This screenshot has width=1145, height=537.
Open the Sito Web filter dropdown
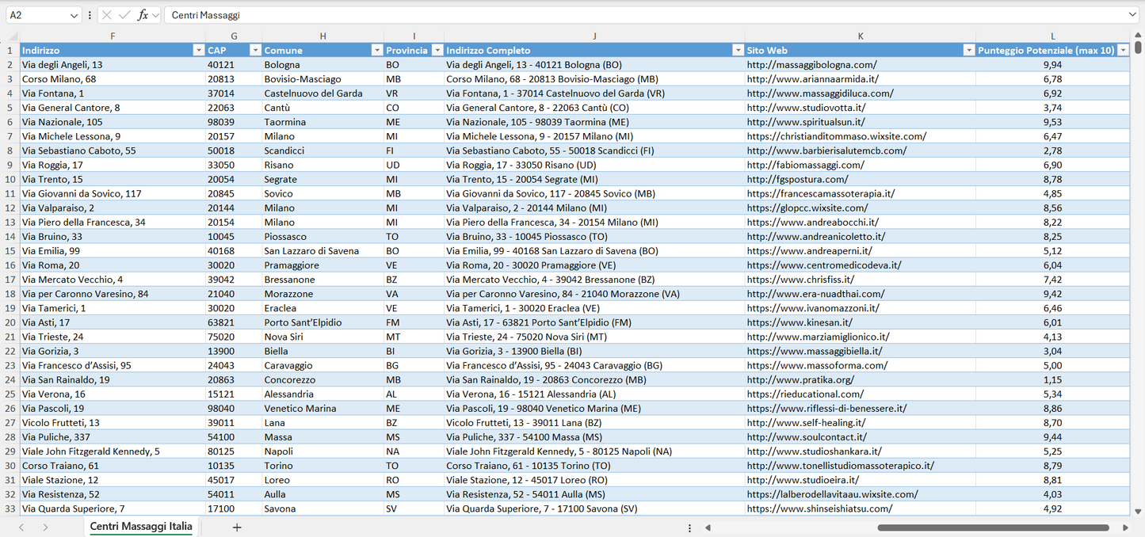point(968,50)
